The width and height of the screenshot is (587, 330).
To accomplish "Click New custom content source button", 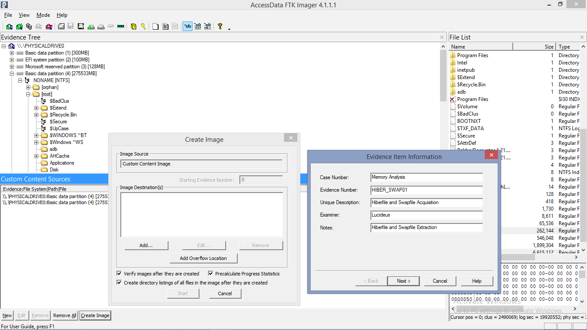I will (7, 315).
